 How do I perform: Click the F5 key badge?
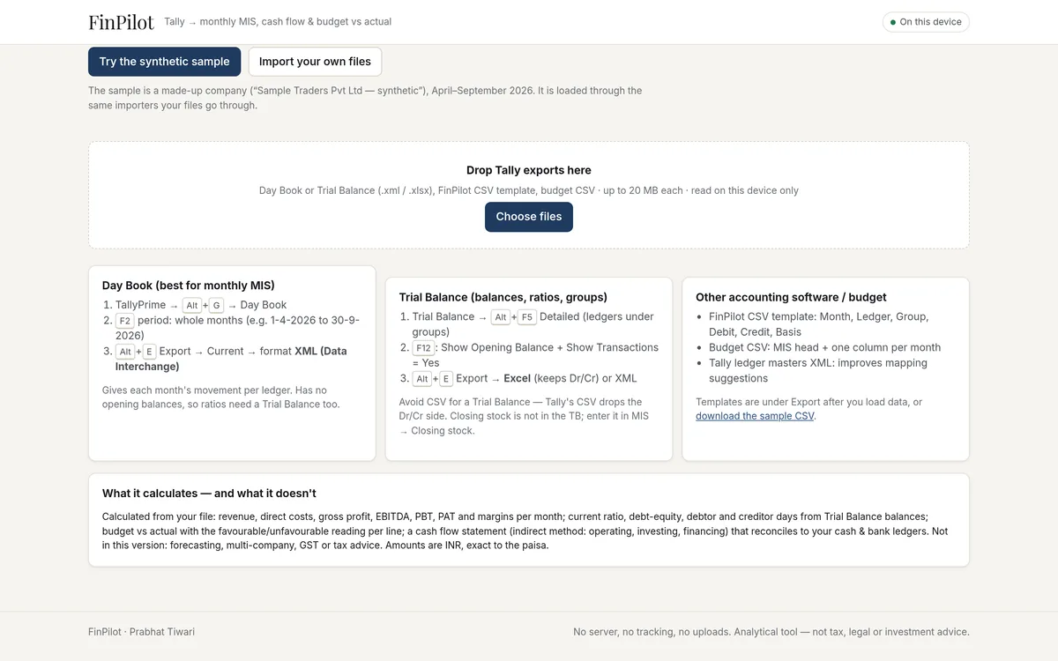(x=527, y=317)
